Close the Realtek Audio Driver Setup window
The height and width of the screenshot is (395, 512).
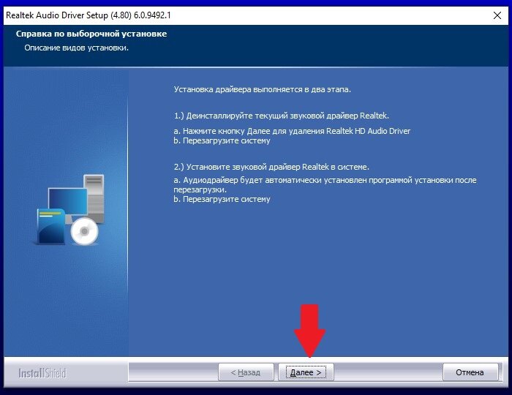click(x=497, y=15)
